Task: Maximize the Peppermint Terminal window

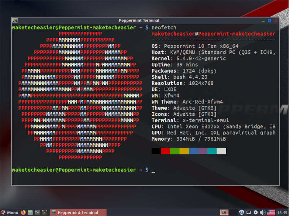Action: pyautogui.click(x=269, y=21)
